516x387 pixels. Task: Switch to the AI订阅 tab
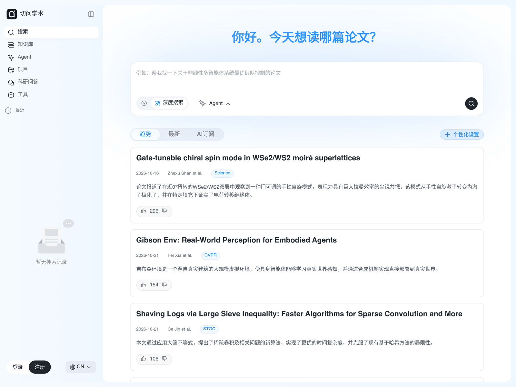click(205, 134)
